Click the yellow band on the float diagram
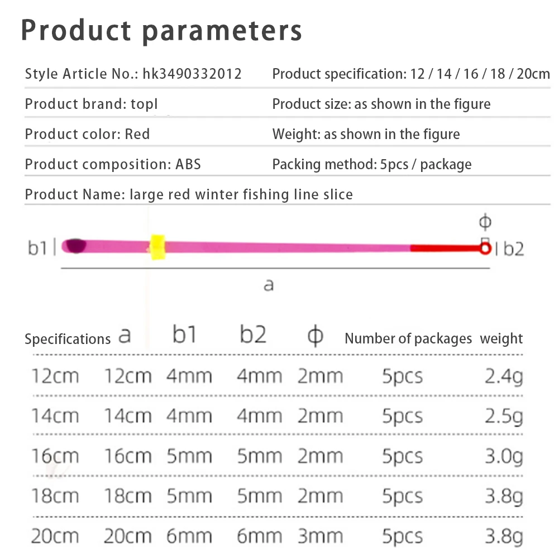This screenshot has height=559, width=559. pyautogui.click(x=157, y=246)
